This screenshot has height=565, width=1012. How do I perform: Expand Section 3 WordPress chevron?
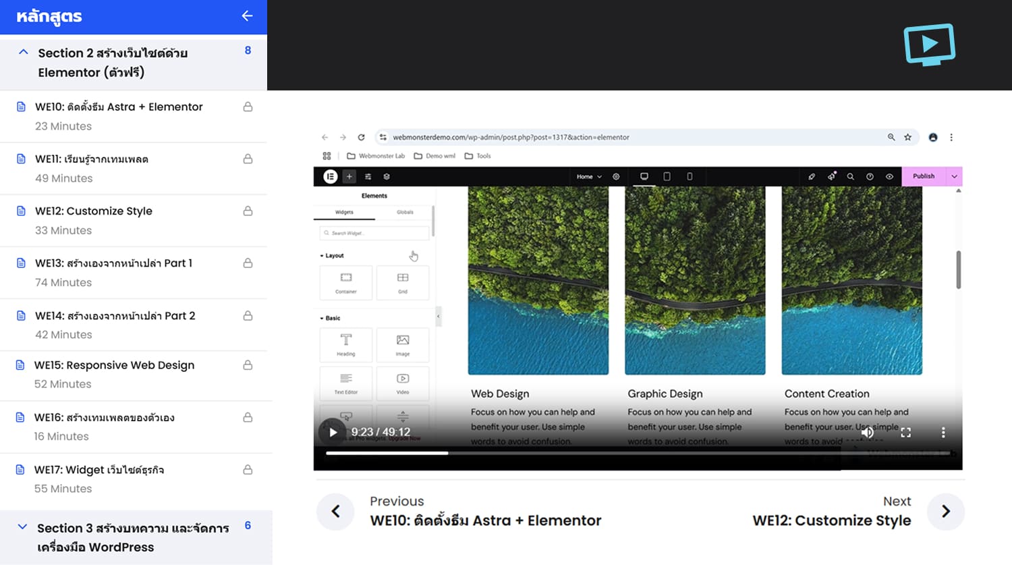pos(22,527)
